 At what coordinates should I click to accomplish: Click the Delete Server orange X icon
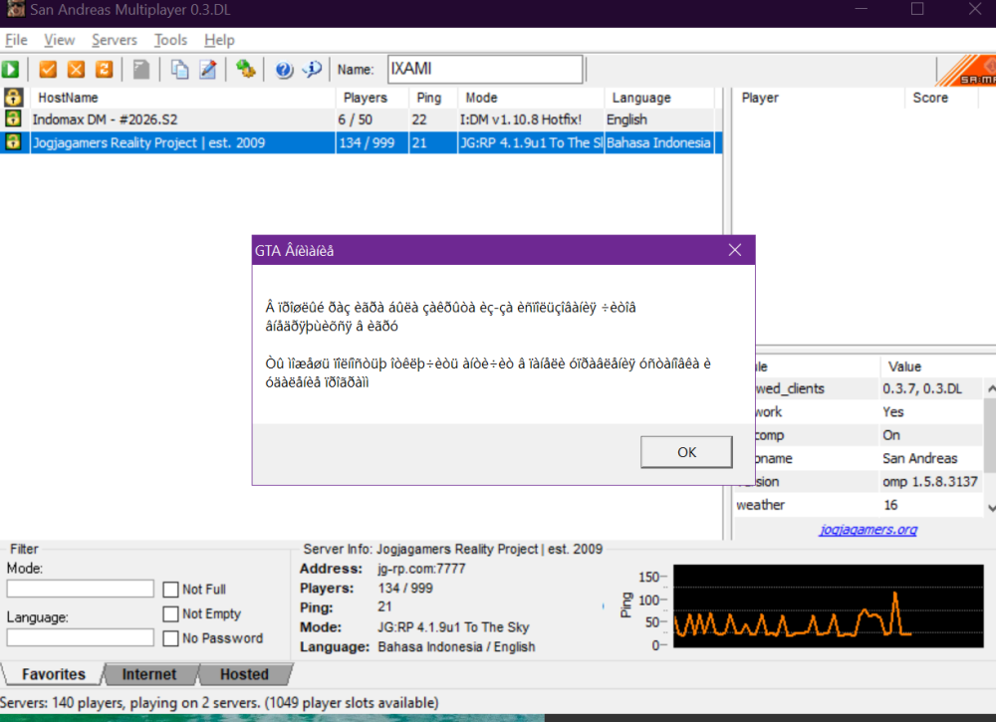pyautogui.click(x=77, y=69)
